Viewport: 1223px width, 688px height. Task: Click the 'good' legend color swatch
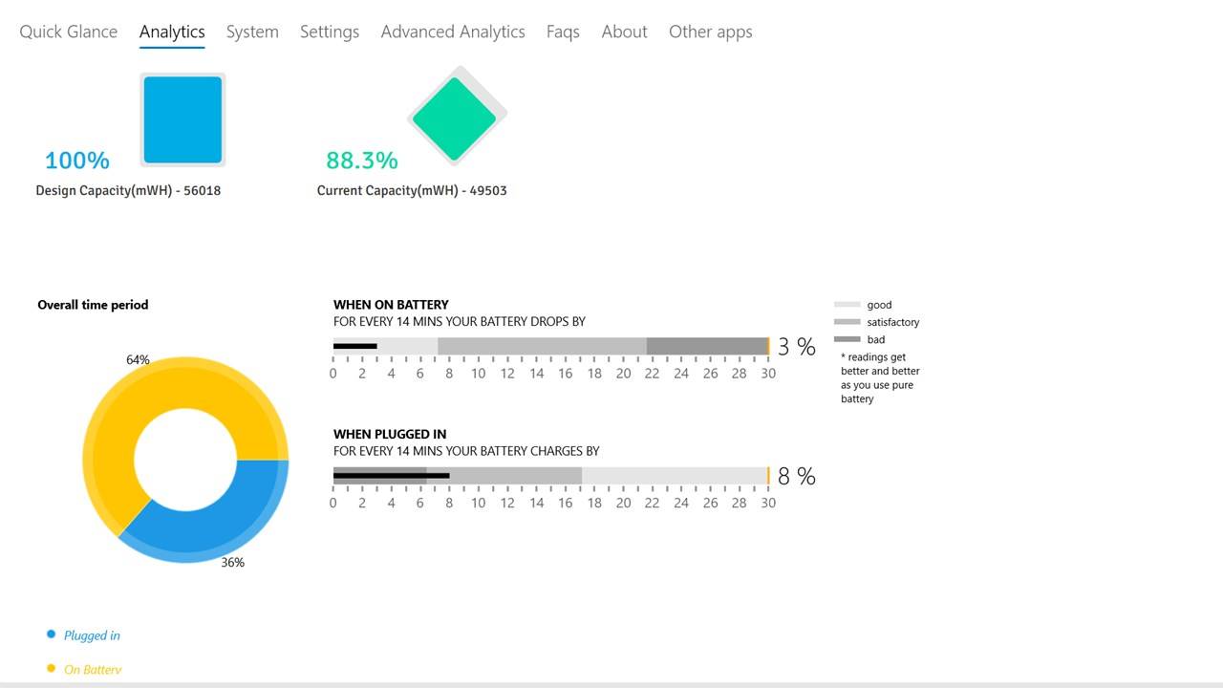click(x=848, y=305)
